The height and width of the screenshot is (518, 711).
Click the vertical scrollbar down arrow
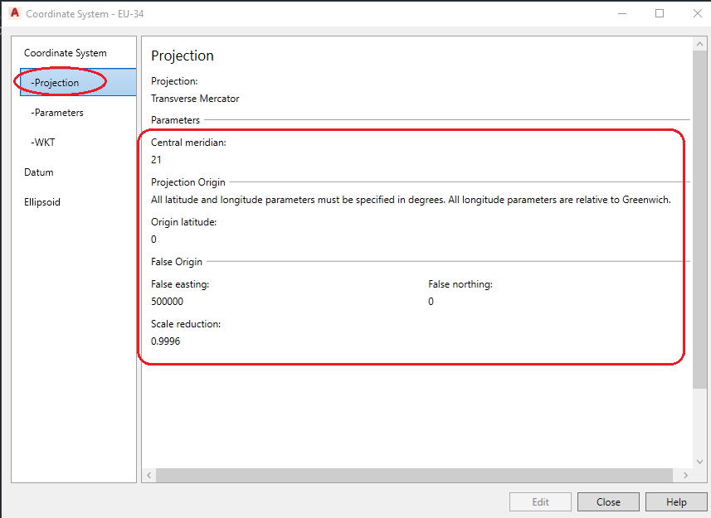point(699,462)
